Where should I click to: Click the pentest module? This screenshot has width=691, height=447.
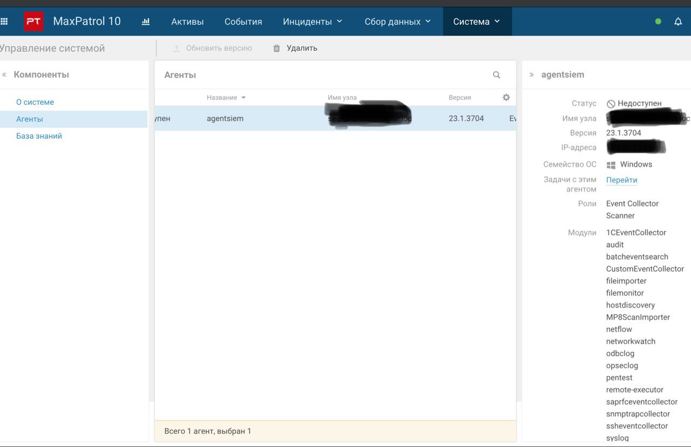coord(619,378)
